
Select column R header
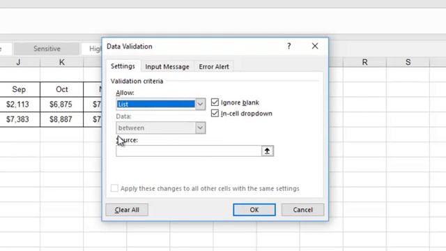[364, 62]
